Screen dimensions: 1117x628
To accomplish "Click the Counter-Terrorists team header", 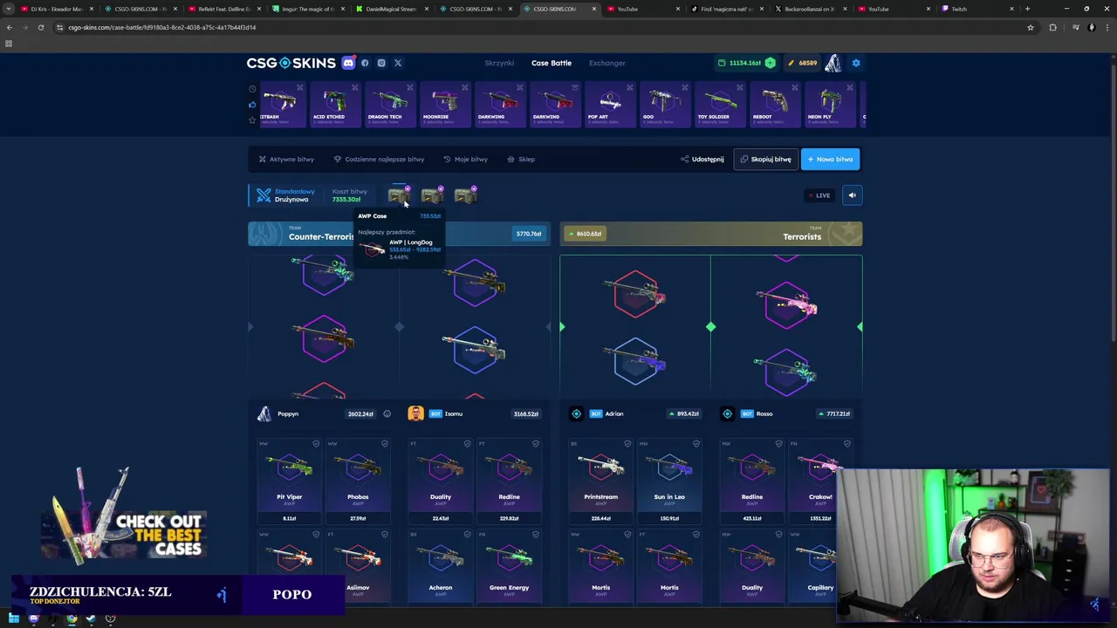I will pos(399,234).
